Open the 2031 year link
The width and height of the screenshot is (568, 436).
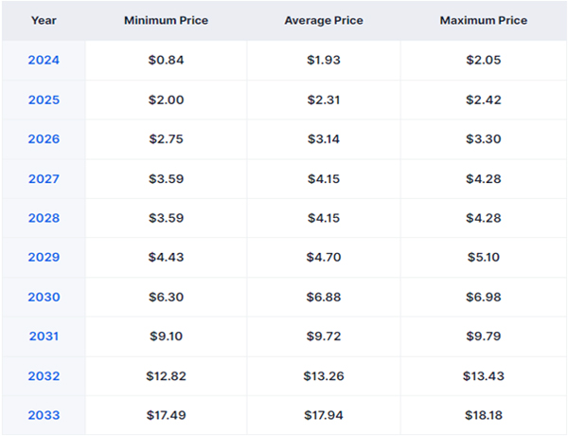click(x=44, y=336)
